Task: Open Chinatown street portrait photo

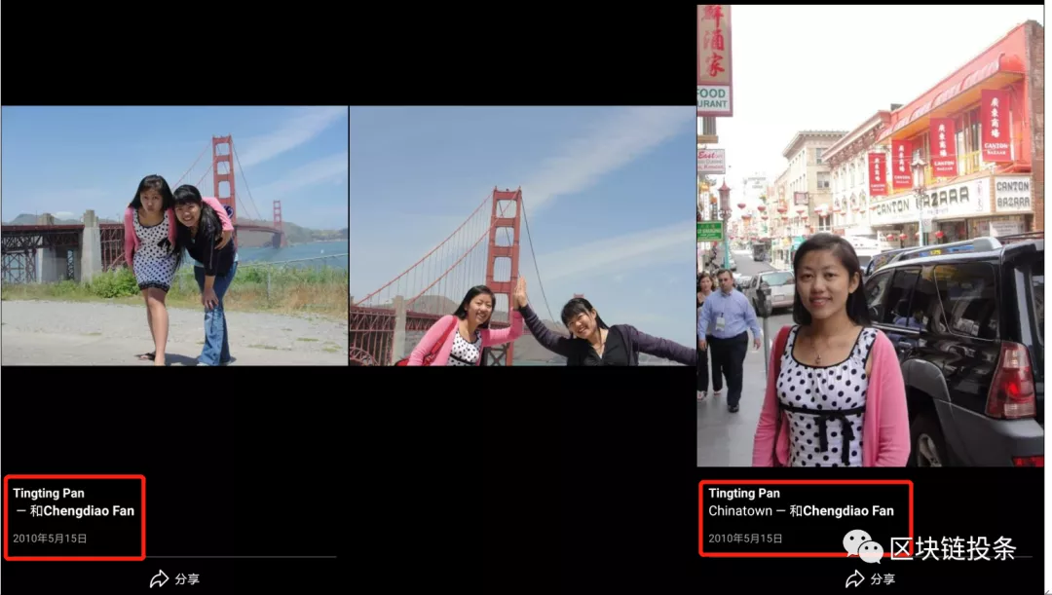Action: (870, 236)
